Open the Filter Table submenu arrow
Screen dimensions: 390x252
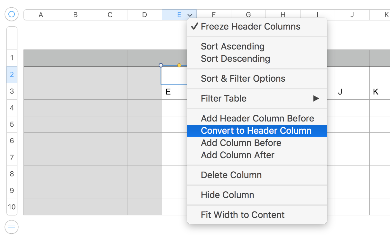pyautogui.click(x=316, y=98)
